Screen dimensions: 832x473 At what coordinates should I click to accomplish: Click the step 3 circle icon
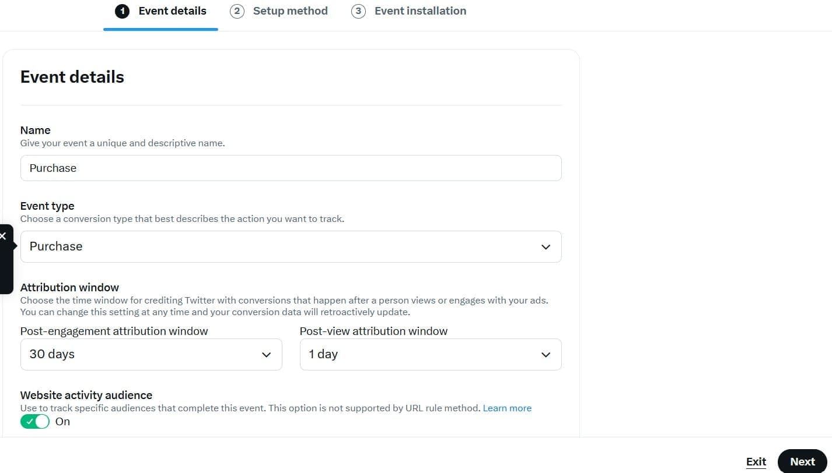pos(359,10)
